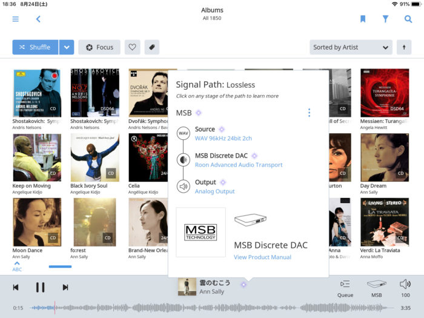Click the Anna Moffo artist name
424x318 pixels.
[371, 257]
